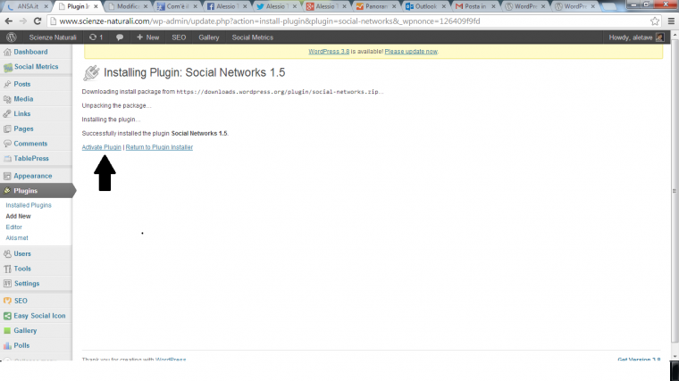The image size is (679, 381).
Task: Click the SEO sidebar icon
Action: pyautogui.click(x=7, y=301)
